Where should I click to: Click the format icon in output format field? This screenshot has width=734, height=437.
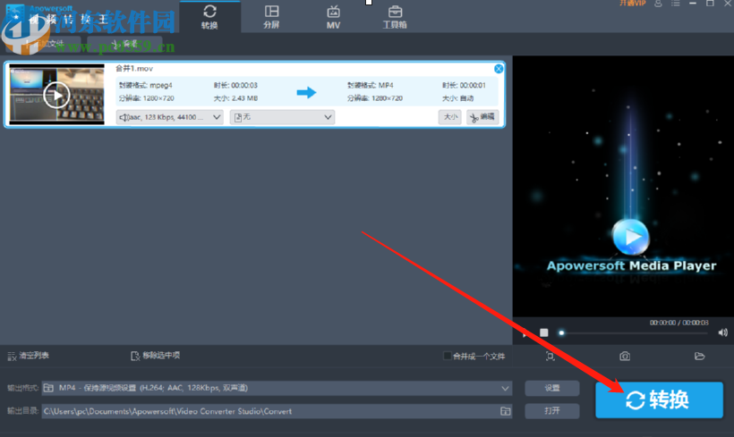coord(48,388)
